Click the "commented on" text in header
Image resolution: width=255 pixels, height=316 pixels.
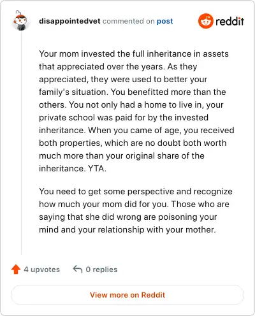pos(128,21)
